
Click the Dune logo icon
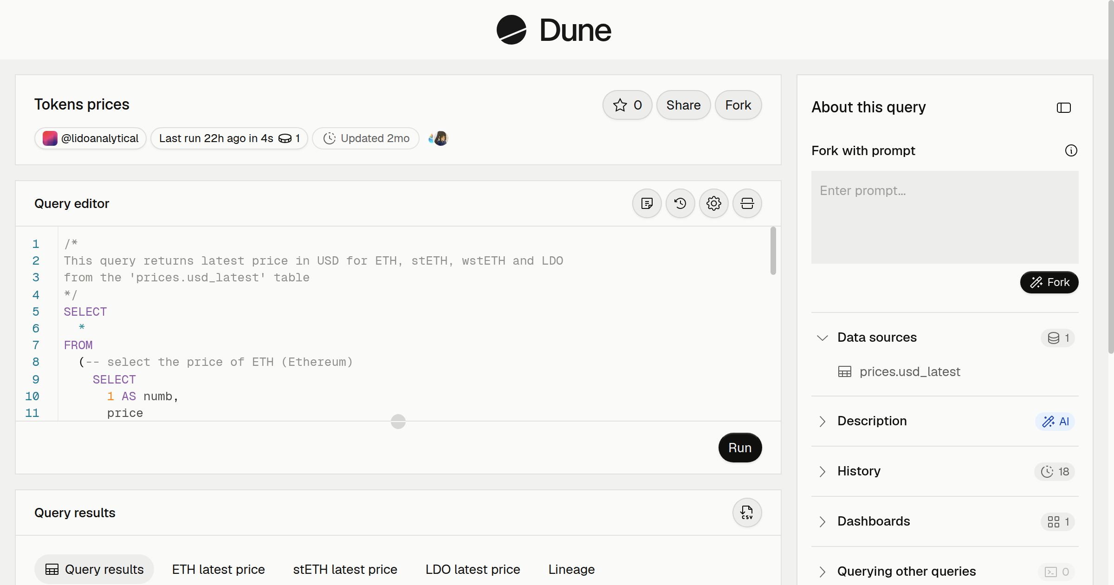(512, 30)
